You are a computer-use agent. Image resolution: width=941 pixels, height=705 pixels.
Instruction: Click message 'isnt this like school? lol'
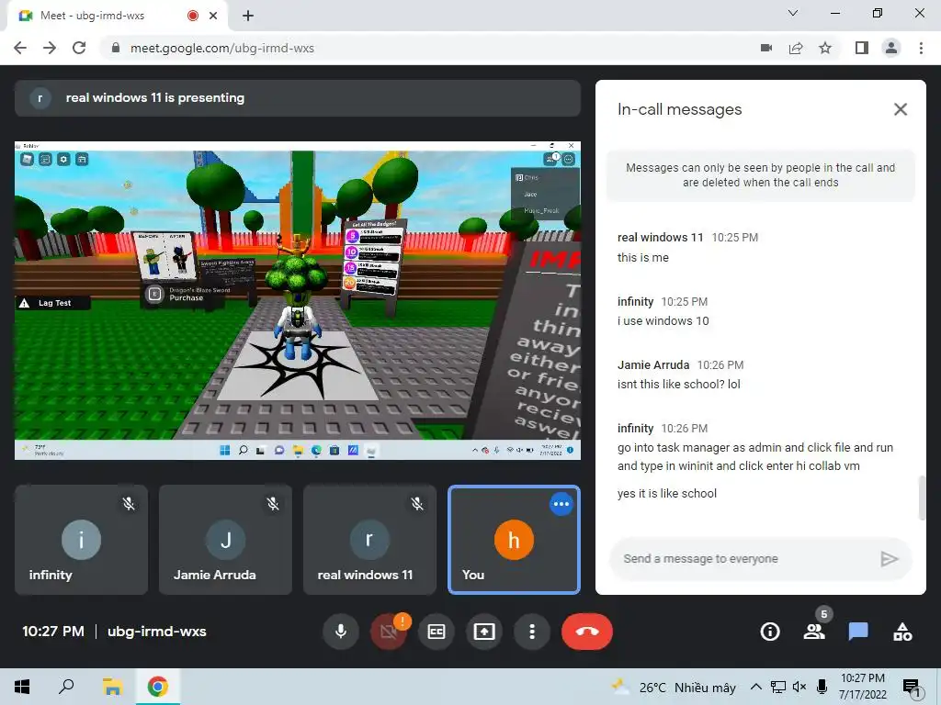[x=679, y=385]
